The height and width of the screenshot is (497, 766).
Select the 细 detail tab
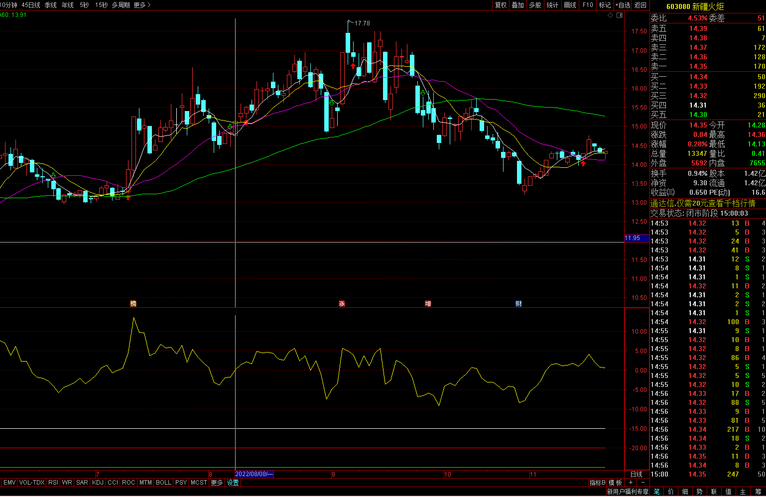(x=685, y=492)
